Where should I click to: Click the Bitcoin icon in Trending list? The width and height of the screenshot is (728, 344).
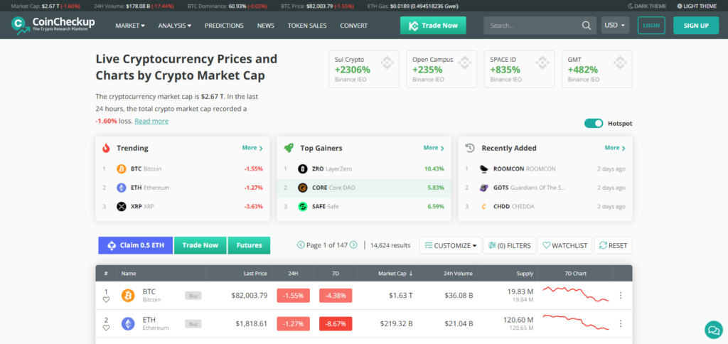(x=121, y=169)
